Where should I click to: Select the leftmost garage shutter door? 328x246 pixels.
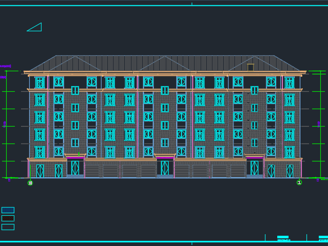pos(92,170)
